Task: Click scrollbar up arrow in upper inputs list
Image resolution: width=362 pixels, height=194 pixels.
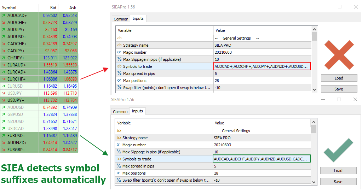Action: coord(314,29)
